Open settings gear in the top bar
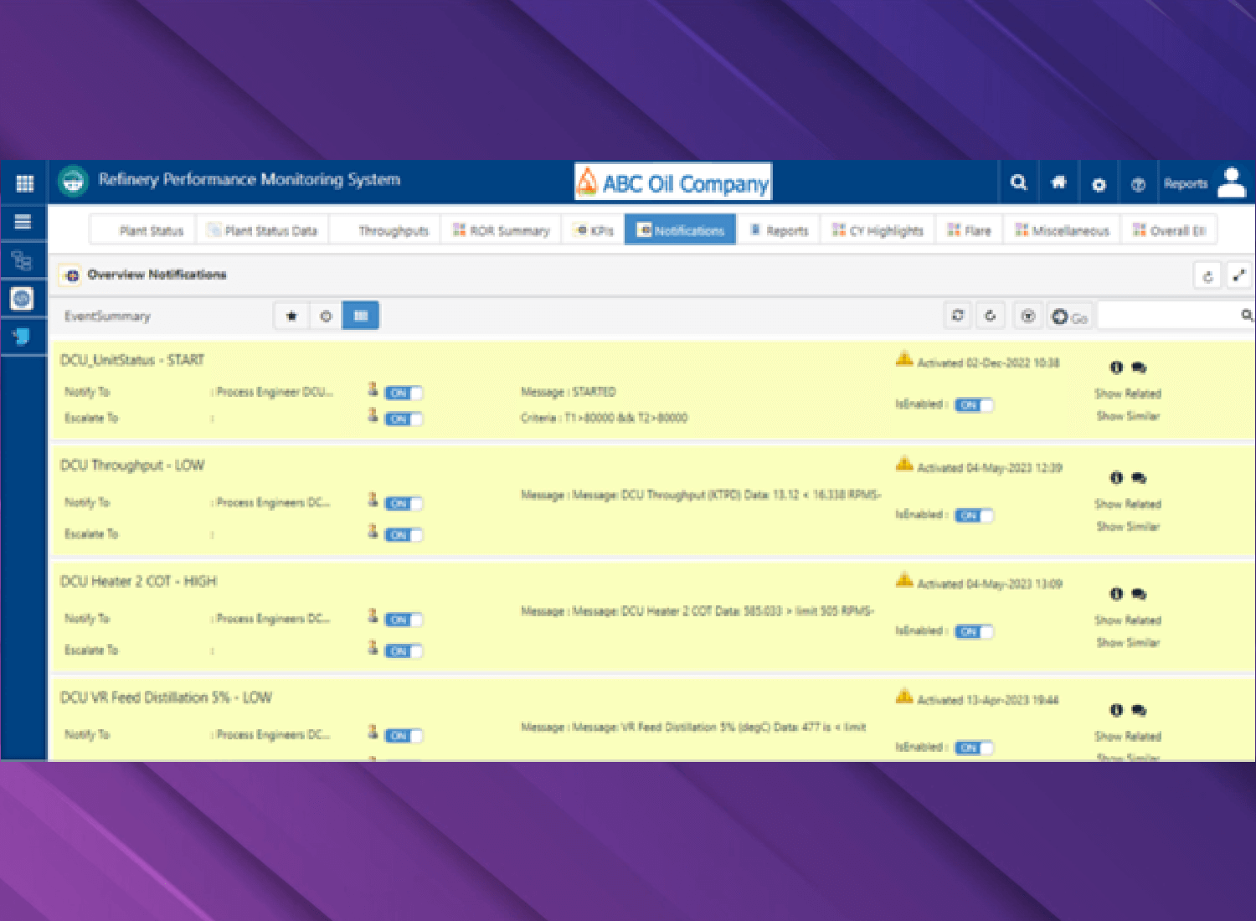This screenshot has width=1256, height=921. tap(1099, 184)
